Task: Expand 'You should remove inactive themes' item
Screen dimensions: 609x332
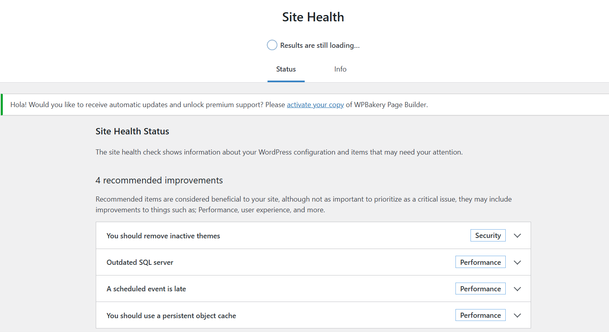Action: [x=163, y=236]
